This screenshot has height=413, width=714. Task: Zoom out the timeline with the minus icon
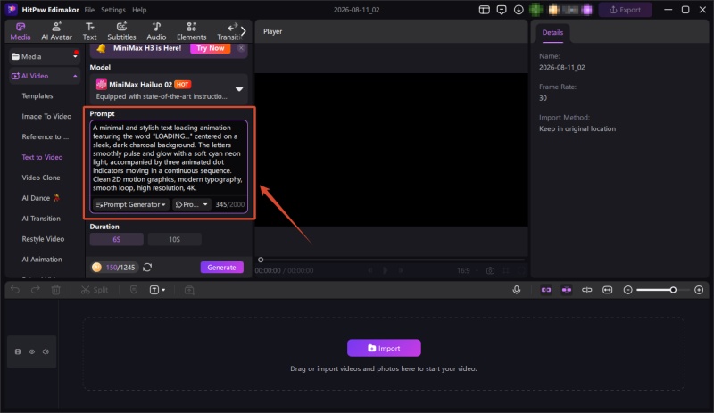point(627,290)
